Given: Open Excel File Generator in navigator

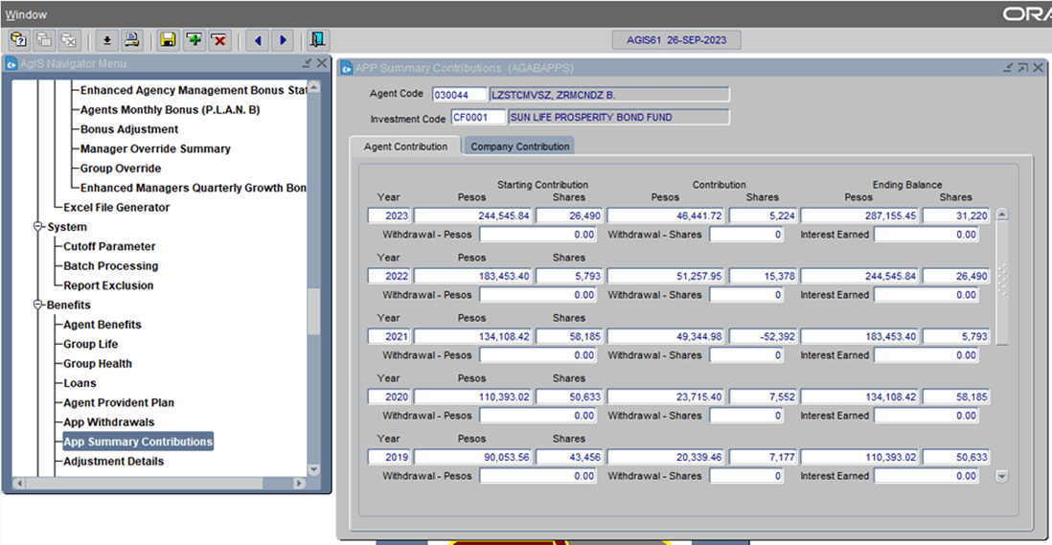Looking at the screenshot, I should (116, 208).
